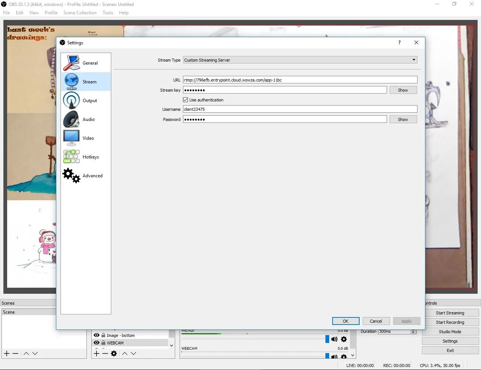Click the Duration 300ms input

[x=394, y=331]
